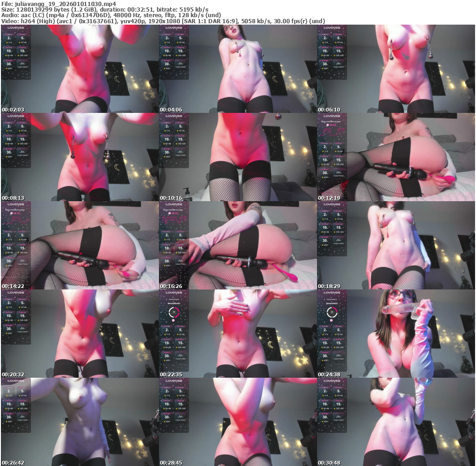
Task: Click the thumbnail stamped 00:06:10
Action: tap(396, 68)
